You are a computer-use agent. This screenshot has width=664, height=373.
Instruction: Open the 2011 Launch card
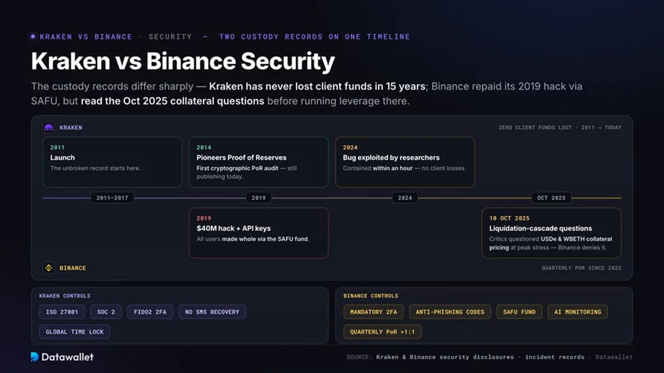(x=112, y=162)
